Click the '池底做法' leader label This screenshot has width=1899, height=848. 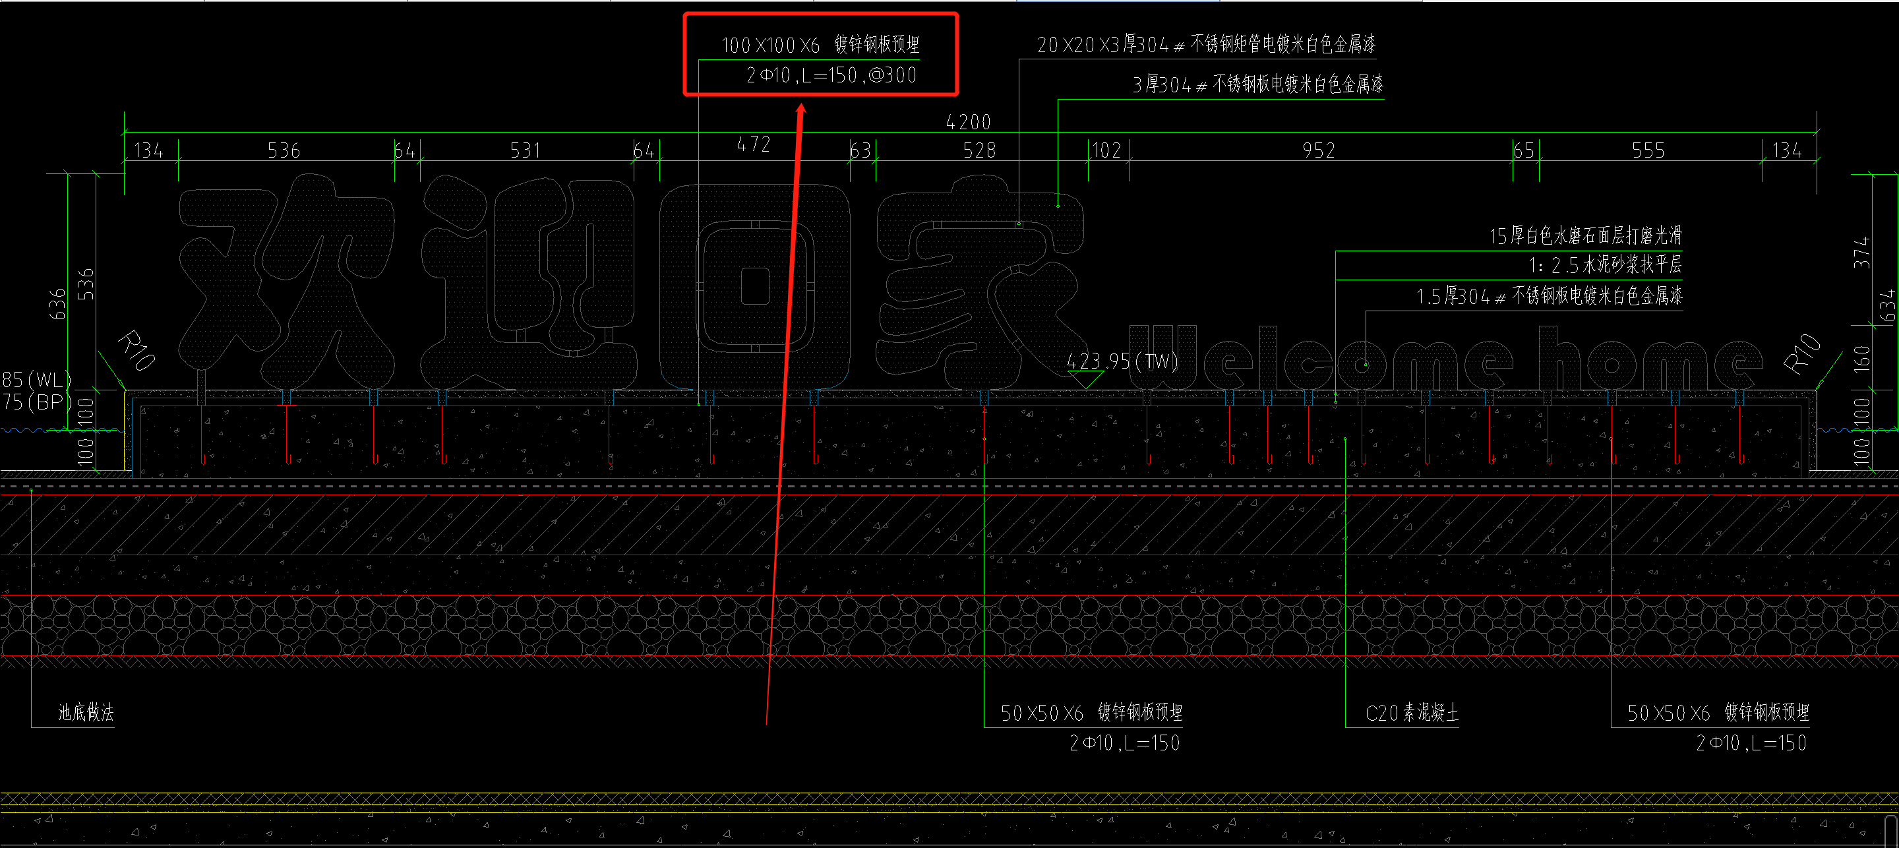click(86, 712)
